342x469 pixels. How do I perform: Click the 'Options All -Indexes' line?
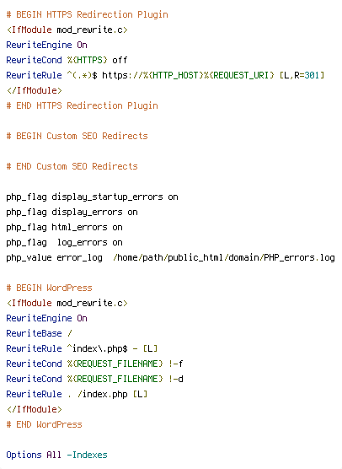tap(56, 455)
